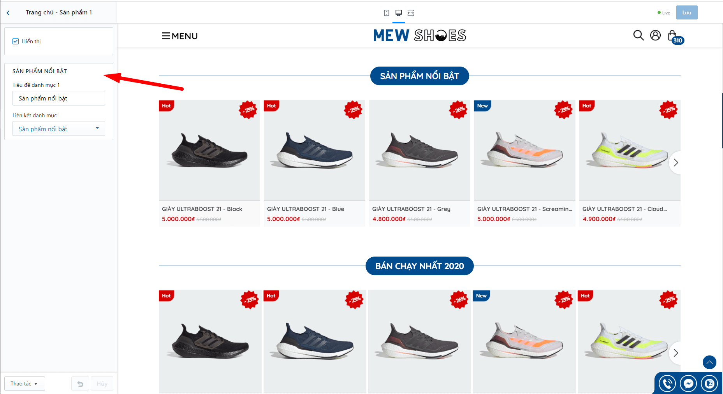Edit the Tiêu đề danh mục 1 field
This screenshot has width=723, height=394.
[59, 98]
